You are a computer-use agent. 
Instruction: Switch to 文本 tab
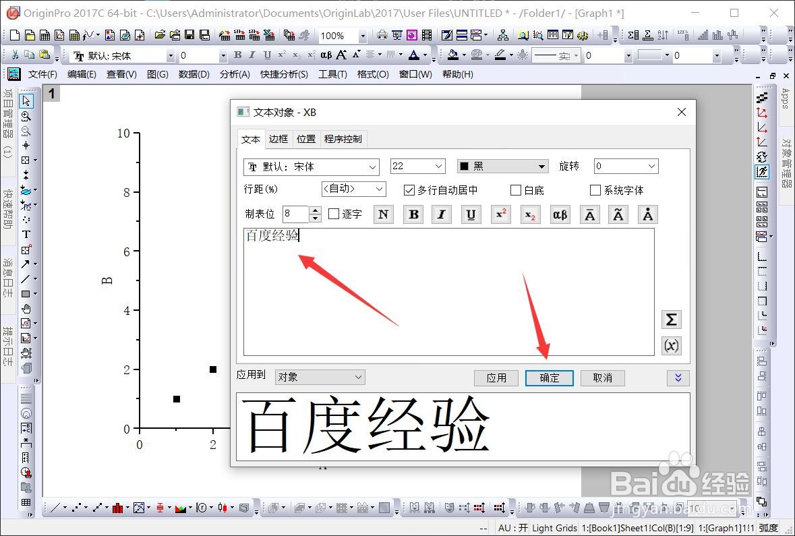(x=251, y=140)
